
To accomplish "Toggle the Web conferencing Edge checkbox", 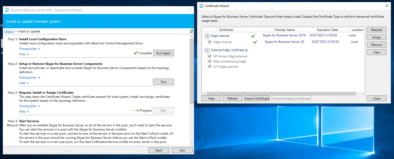I will 210,61.
